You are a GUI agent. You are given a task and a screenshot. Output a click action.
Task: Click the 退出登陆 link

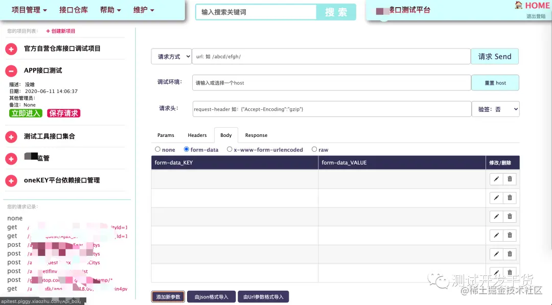coord(536,16)
